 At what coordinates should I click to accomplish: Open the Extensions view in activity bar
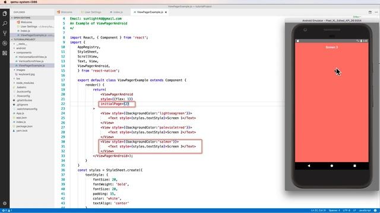click(5, 53)
